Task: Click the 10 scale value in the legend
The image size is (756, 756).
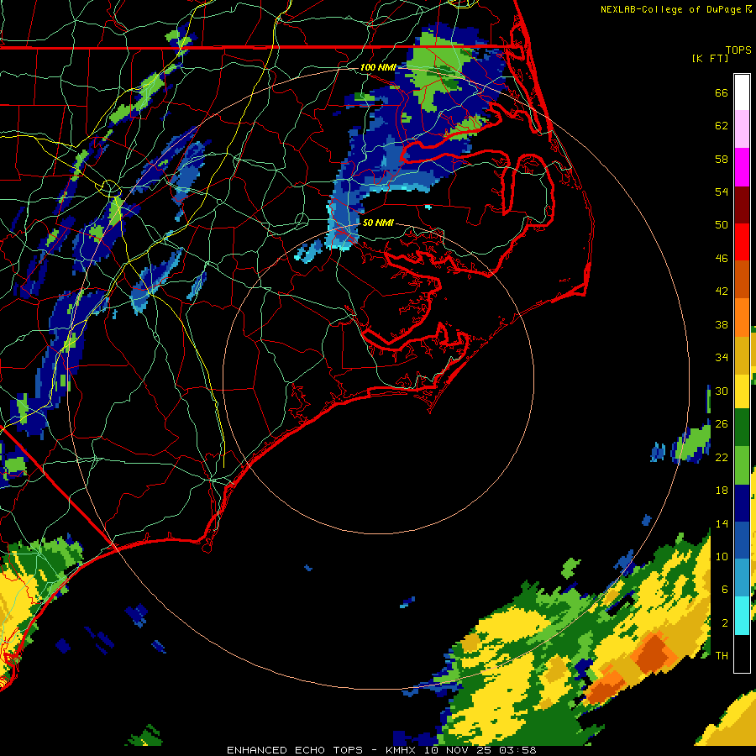Action: pos(722,556)
